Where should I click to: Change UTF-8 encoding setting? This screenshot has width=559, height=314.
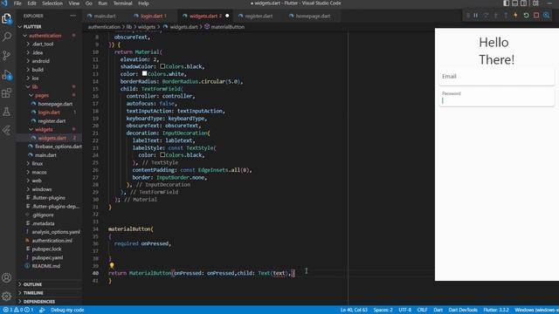404,310
